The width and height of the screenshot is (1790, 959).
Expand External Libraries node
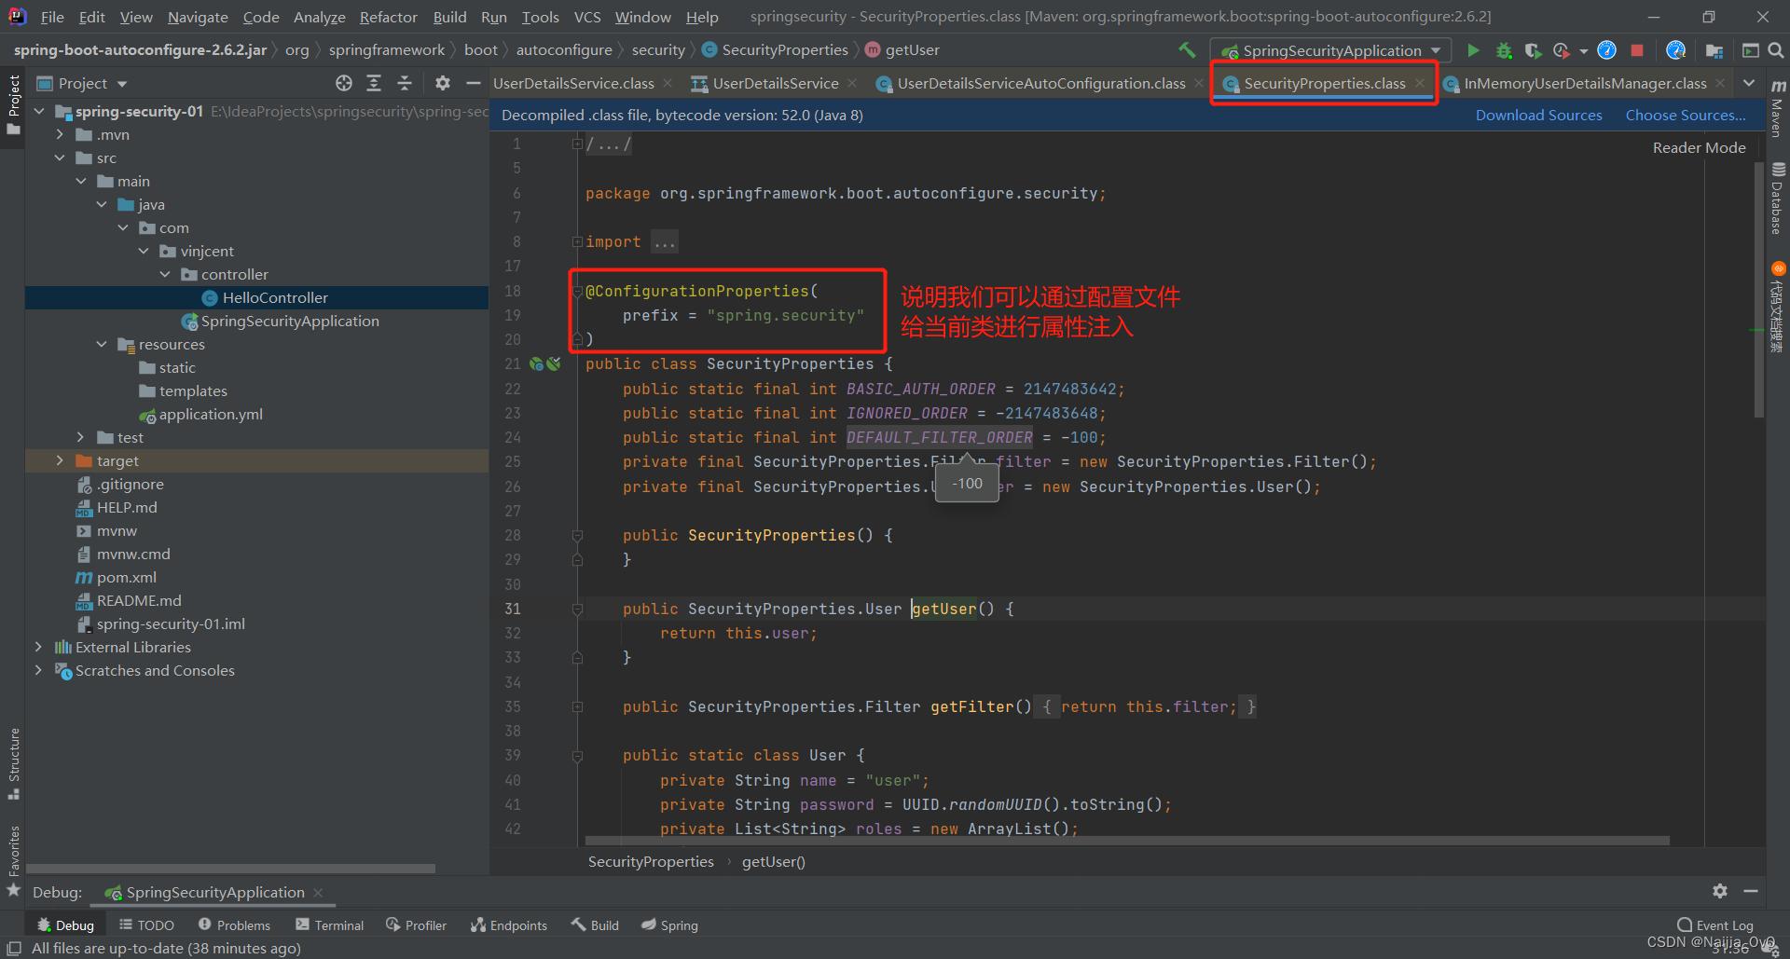pyautogui.click(x=38, y=646)
